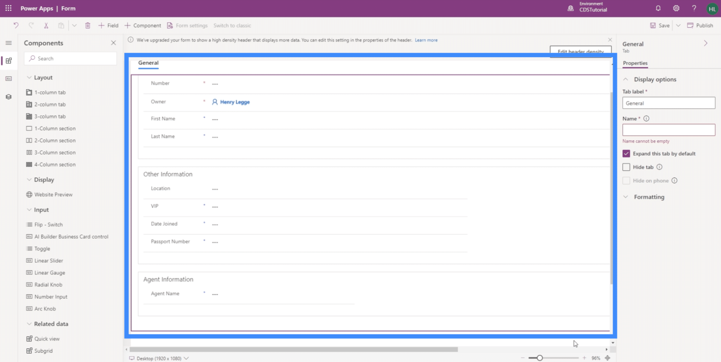Add a 3-column tab
Viewport: 721px width, 362px height.
[x=46, y=116]
